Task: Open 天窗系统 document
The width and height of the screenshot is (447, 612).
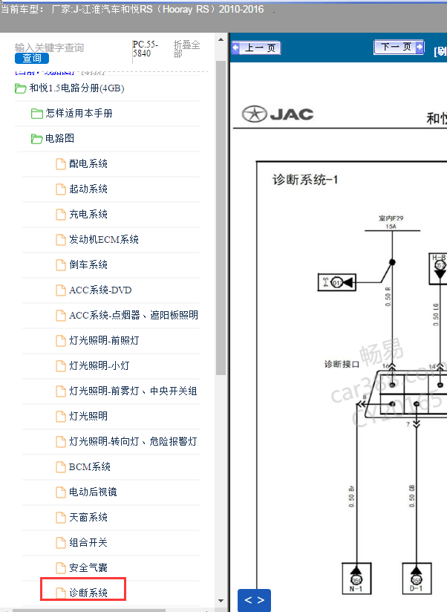Action: 88,518
